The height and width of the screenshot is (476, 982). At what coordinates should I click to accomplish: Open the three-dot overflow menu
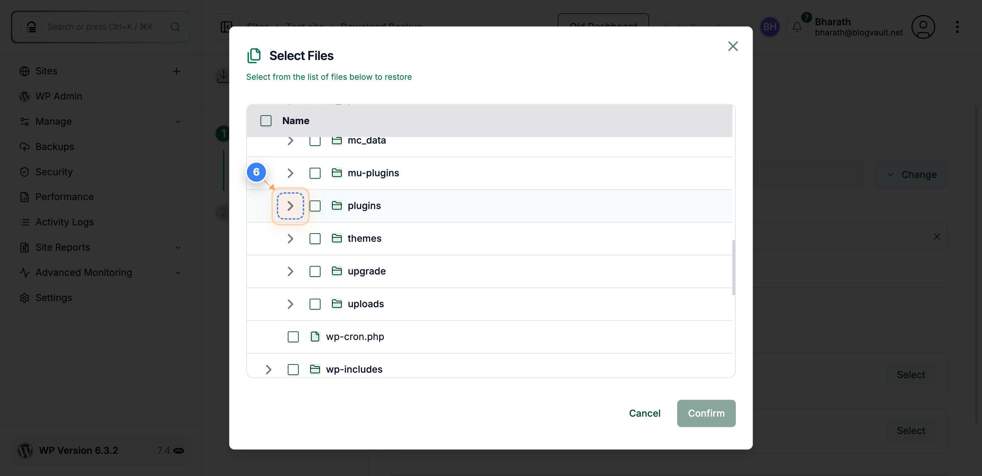958,27
